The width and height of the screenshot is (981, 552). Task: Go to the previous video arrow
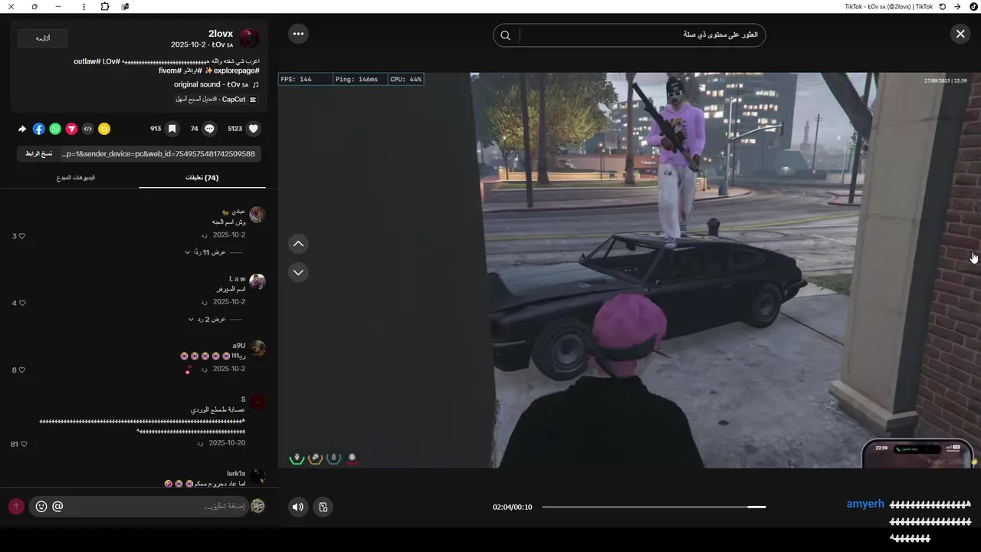click(298, 244)
